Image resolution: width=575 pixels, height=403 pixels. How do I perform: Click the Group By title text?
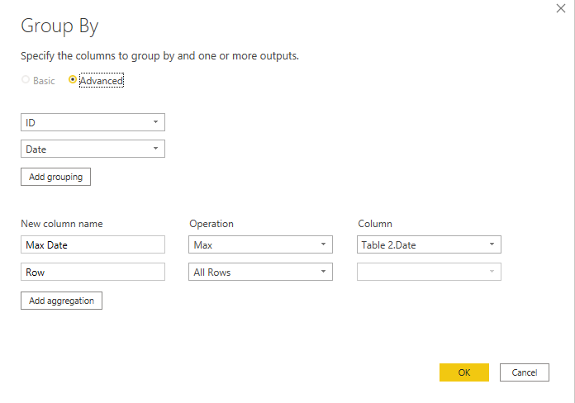tap(59, 26)
